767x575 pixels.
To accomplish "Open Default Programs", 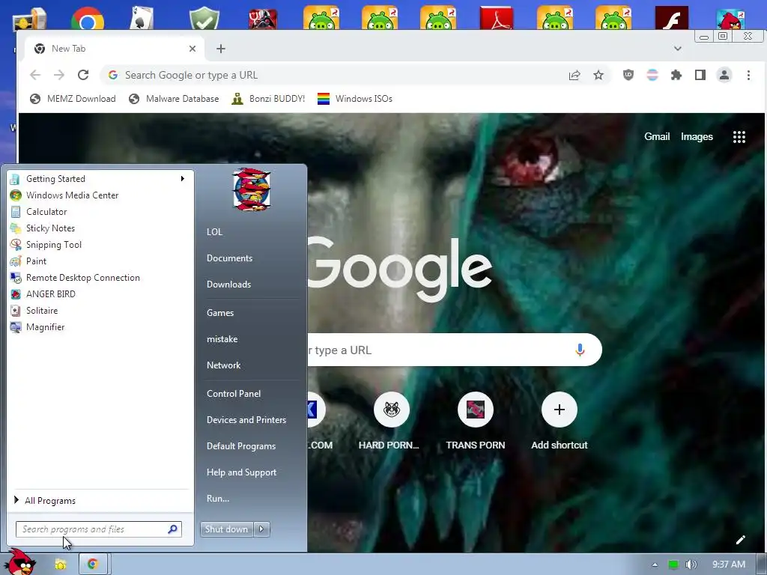I will click(x=241, y=446).
